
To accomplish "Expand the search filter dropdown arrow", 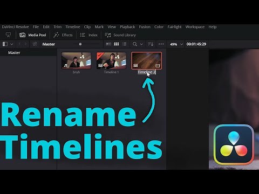I will [141, 44].
